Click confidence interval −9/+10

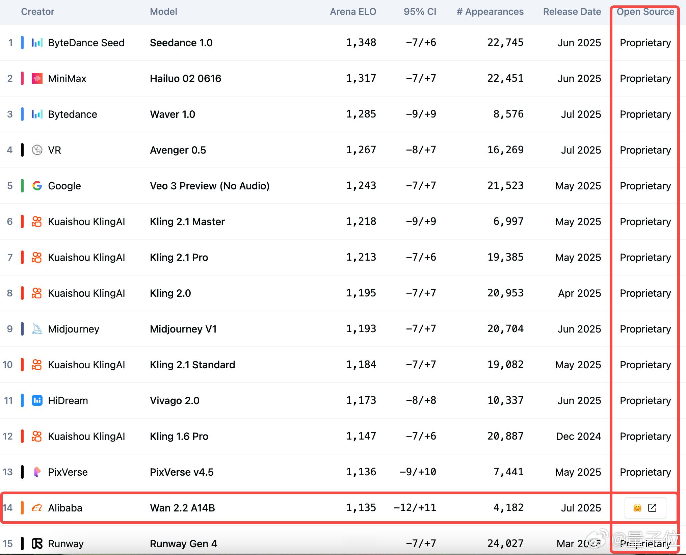[418, 472]
